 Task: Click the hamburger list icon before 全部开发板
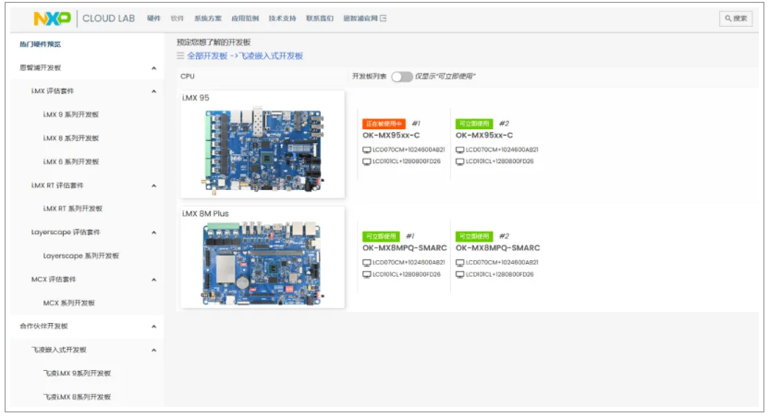pyautogui.click(x=180, y=55)
